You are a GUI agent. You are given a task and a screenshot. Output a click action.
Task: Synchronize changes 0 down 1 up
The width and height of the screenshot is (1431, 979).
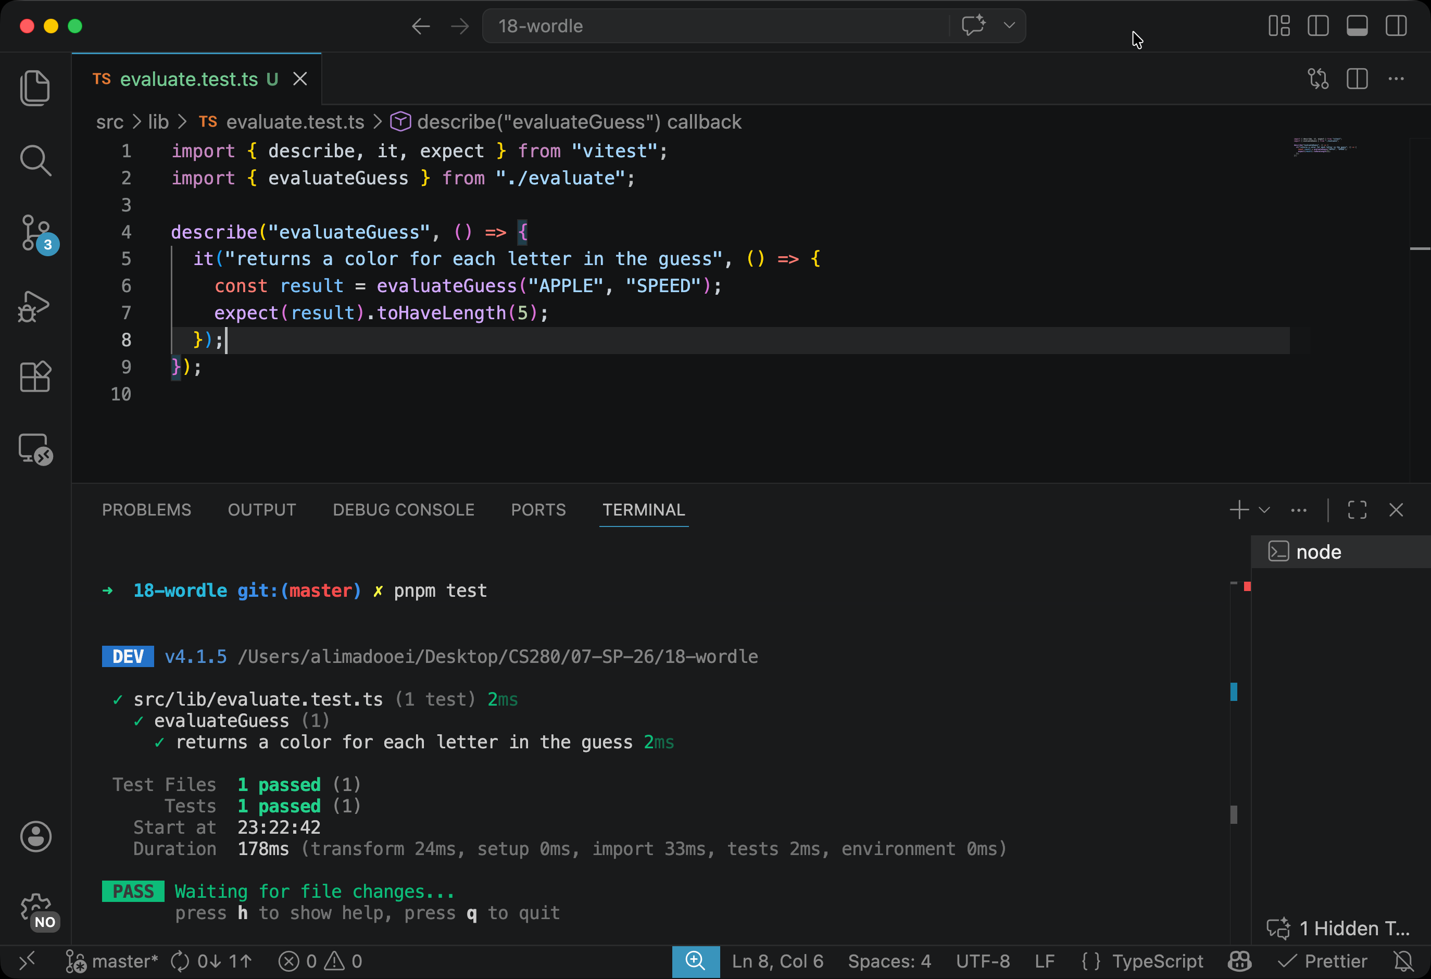tap(211, 961)
